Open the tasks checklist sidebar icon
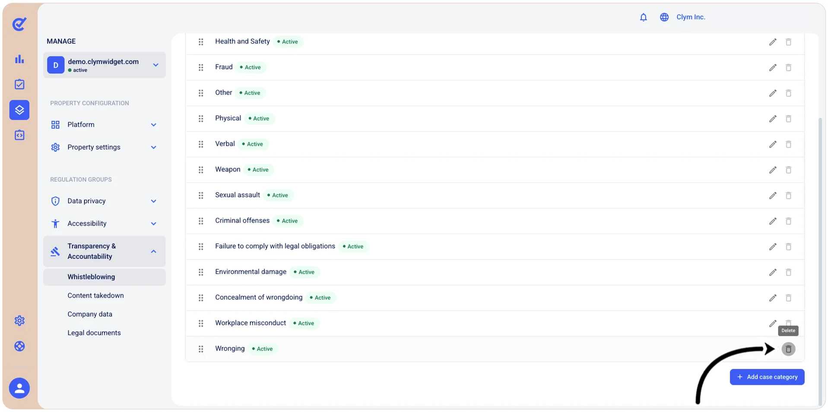Viewport: 828px width, 412px height. 19,84
